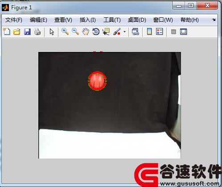Open the 查看(V) menu
Viewport: 222px width, 187px height.
(x=63, y=20)
